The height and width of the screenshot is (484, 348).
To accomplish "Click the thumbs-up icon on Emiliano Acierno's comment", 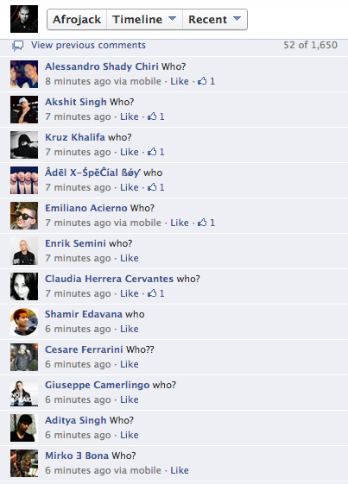I will click(202, 223).
